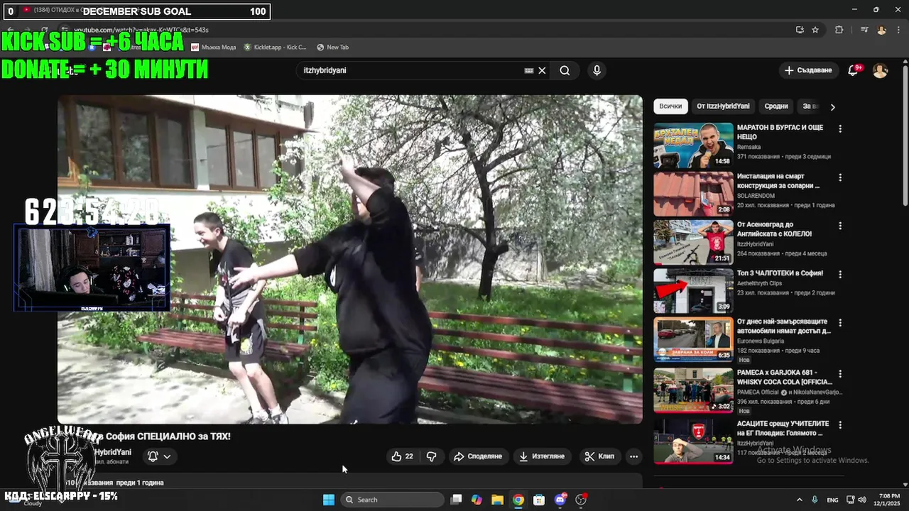Open Task View on taskbar
The height and width of the screenshot is (511, 909).
(x=456, y=500)
